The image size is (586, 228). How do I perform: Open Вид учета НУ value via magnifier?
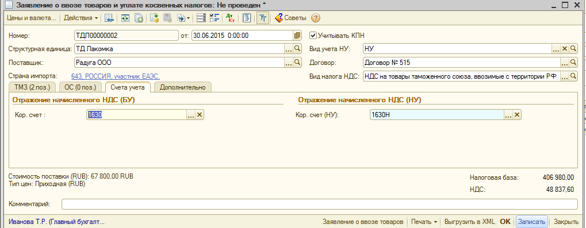[573, 48]
